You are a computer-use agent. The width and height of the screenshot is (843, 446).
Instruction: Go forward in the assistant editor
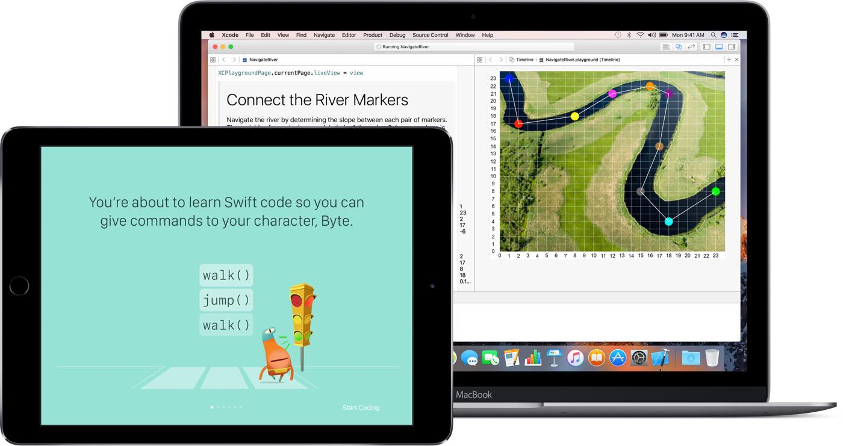point(501,60)
